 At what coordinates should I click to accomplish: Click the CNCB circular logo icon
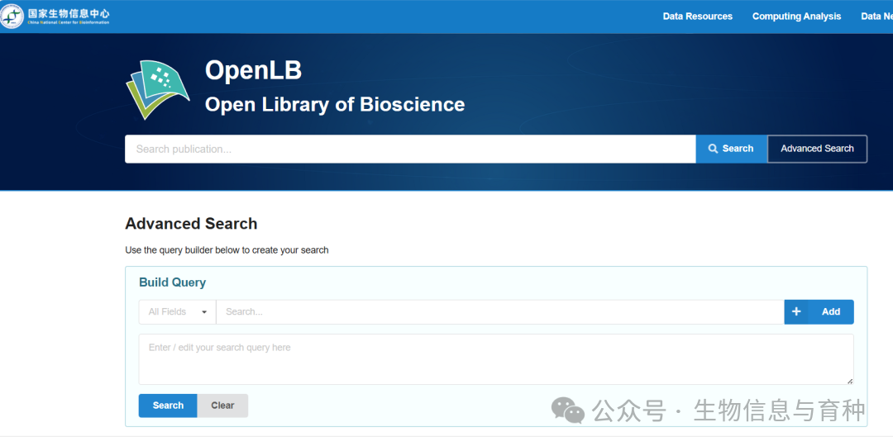[x=12, y=17]
